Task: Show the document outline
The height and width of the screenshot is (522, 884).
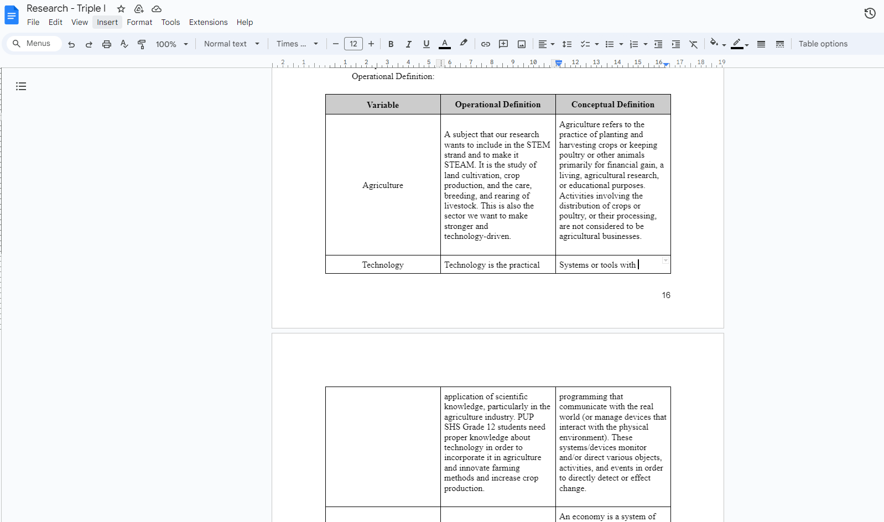Action: click(21, 86)
